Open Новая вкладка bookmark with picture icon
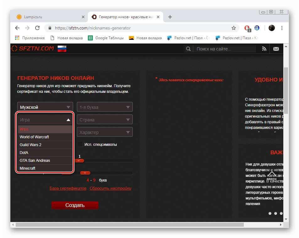The height and width of the screenshot is (238, 299). pos(145,38)
